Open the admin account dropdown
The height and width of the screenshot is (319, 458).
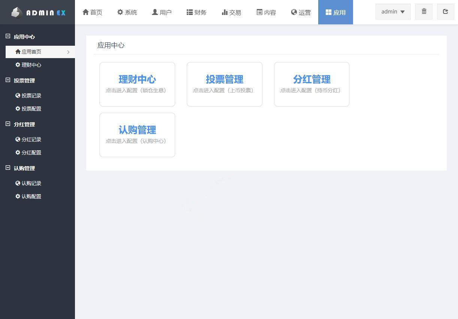393,12
